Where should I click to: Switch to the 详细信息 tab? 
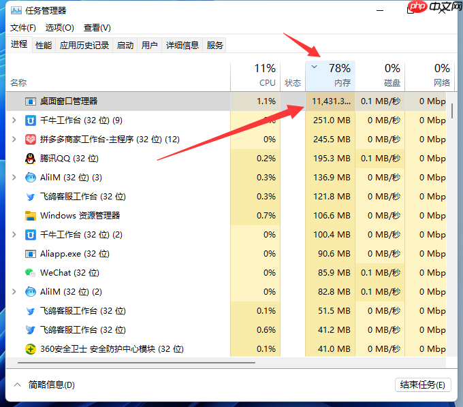182,46
